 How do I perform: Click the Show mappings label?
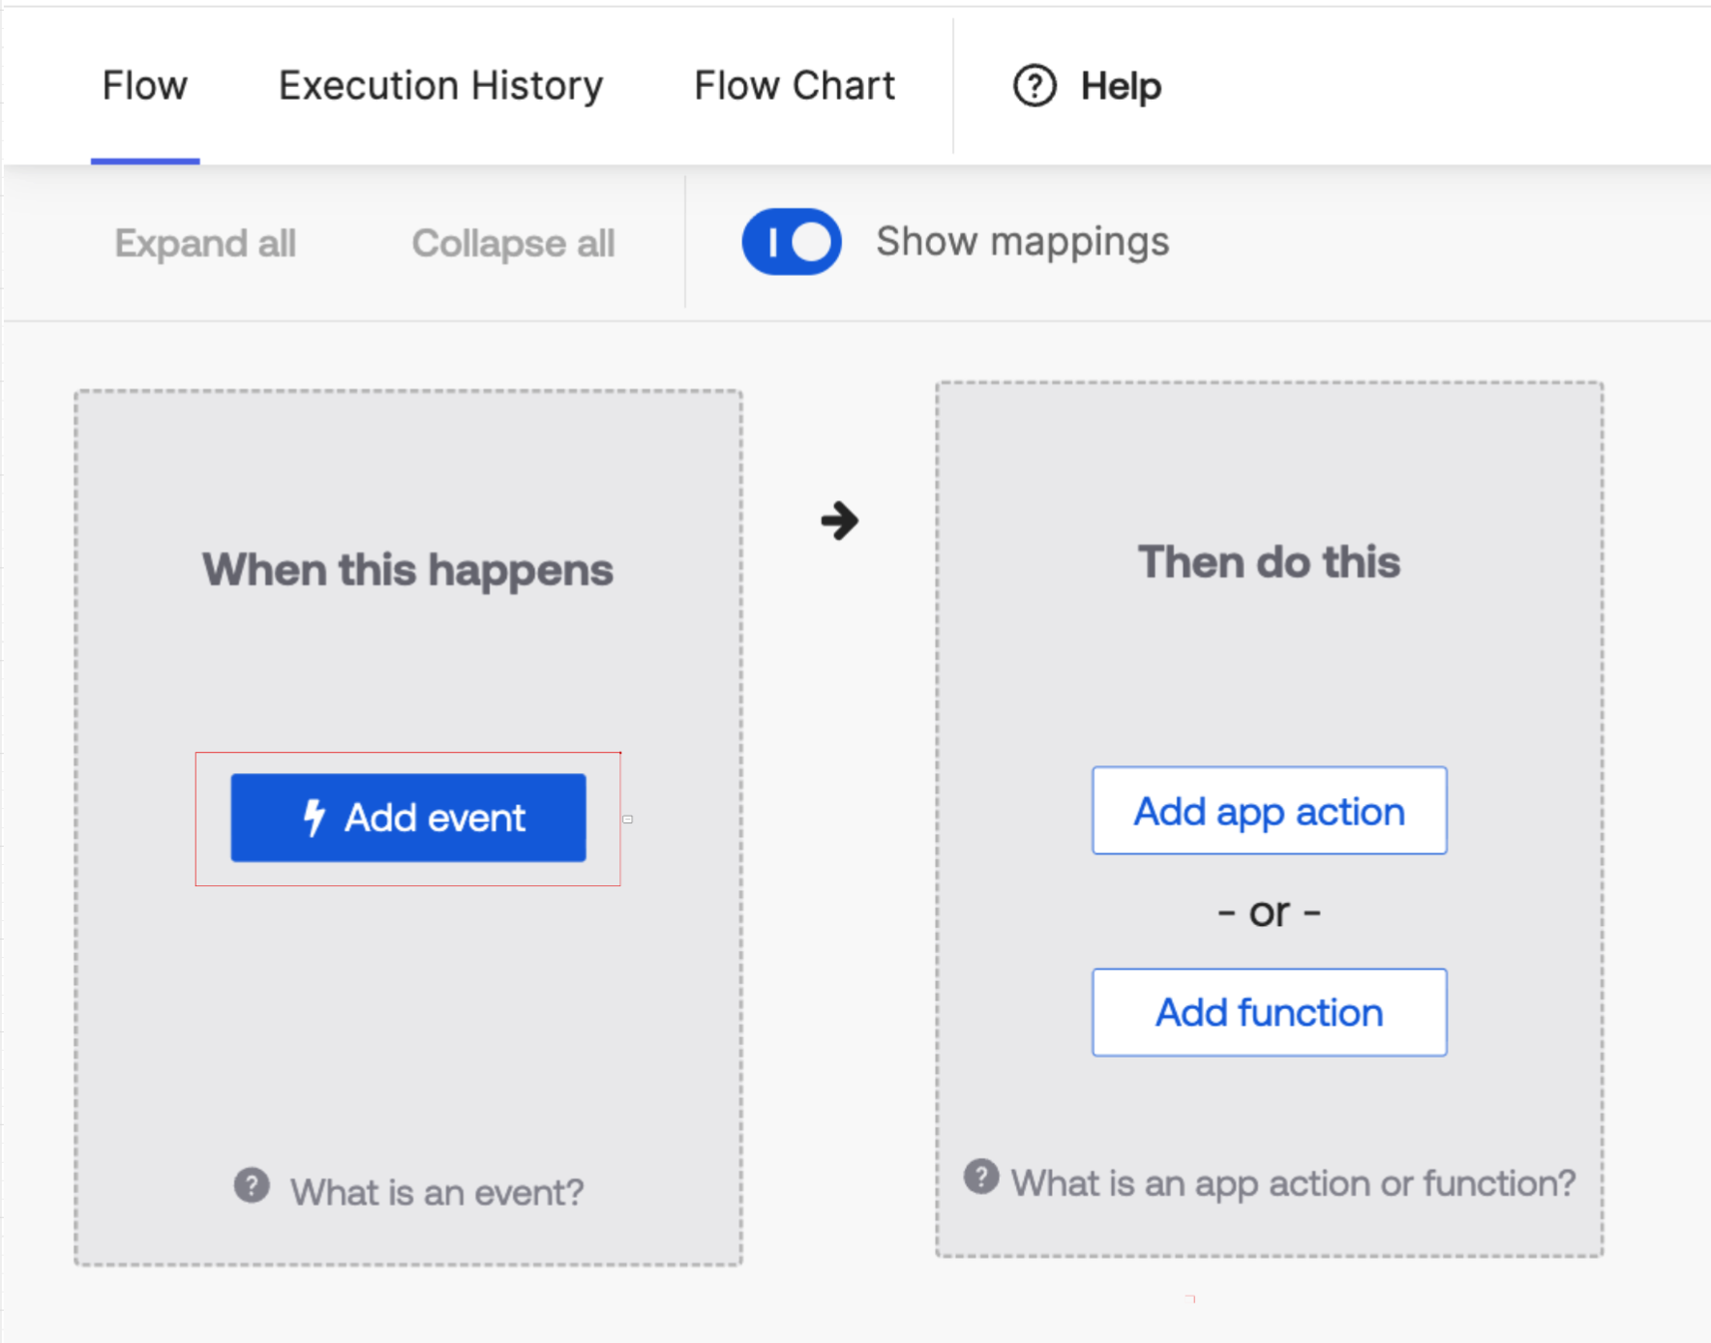pyautogui.click(x=1023, y=242)
